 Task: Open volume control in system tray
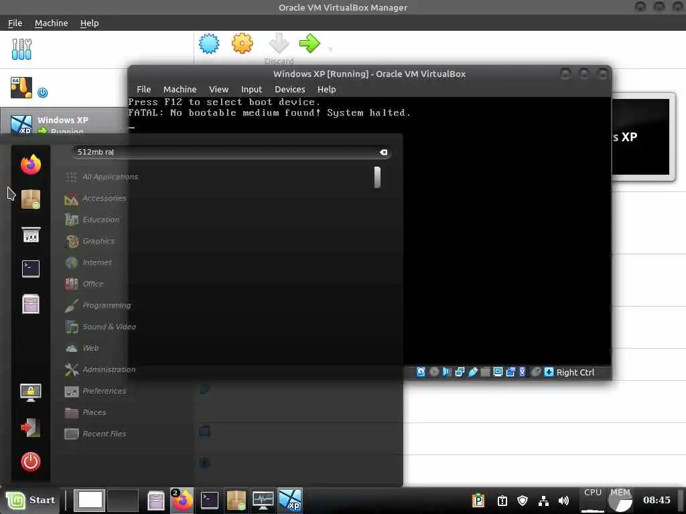(x=563, y=500)
